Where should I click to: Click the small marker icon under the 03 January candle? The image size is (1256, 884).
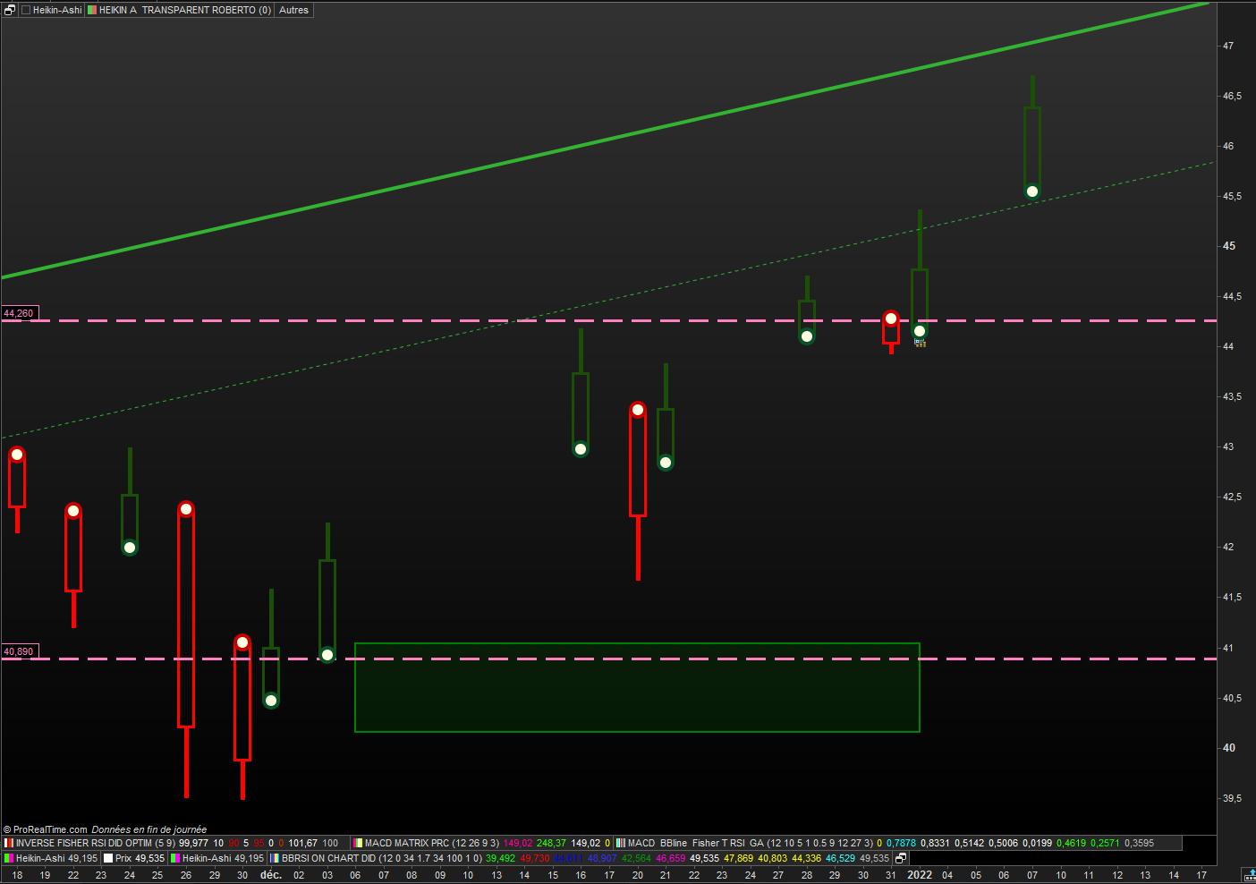920,343
